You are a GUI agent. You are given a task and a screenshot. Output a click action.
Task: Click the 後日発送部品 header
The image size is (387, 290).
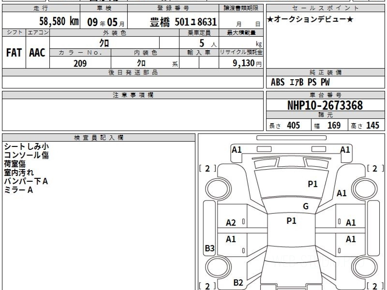click(x=133, y=72)
